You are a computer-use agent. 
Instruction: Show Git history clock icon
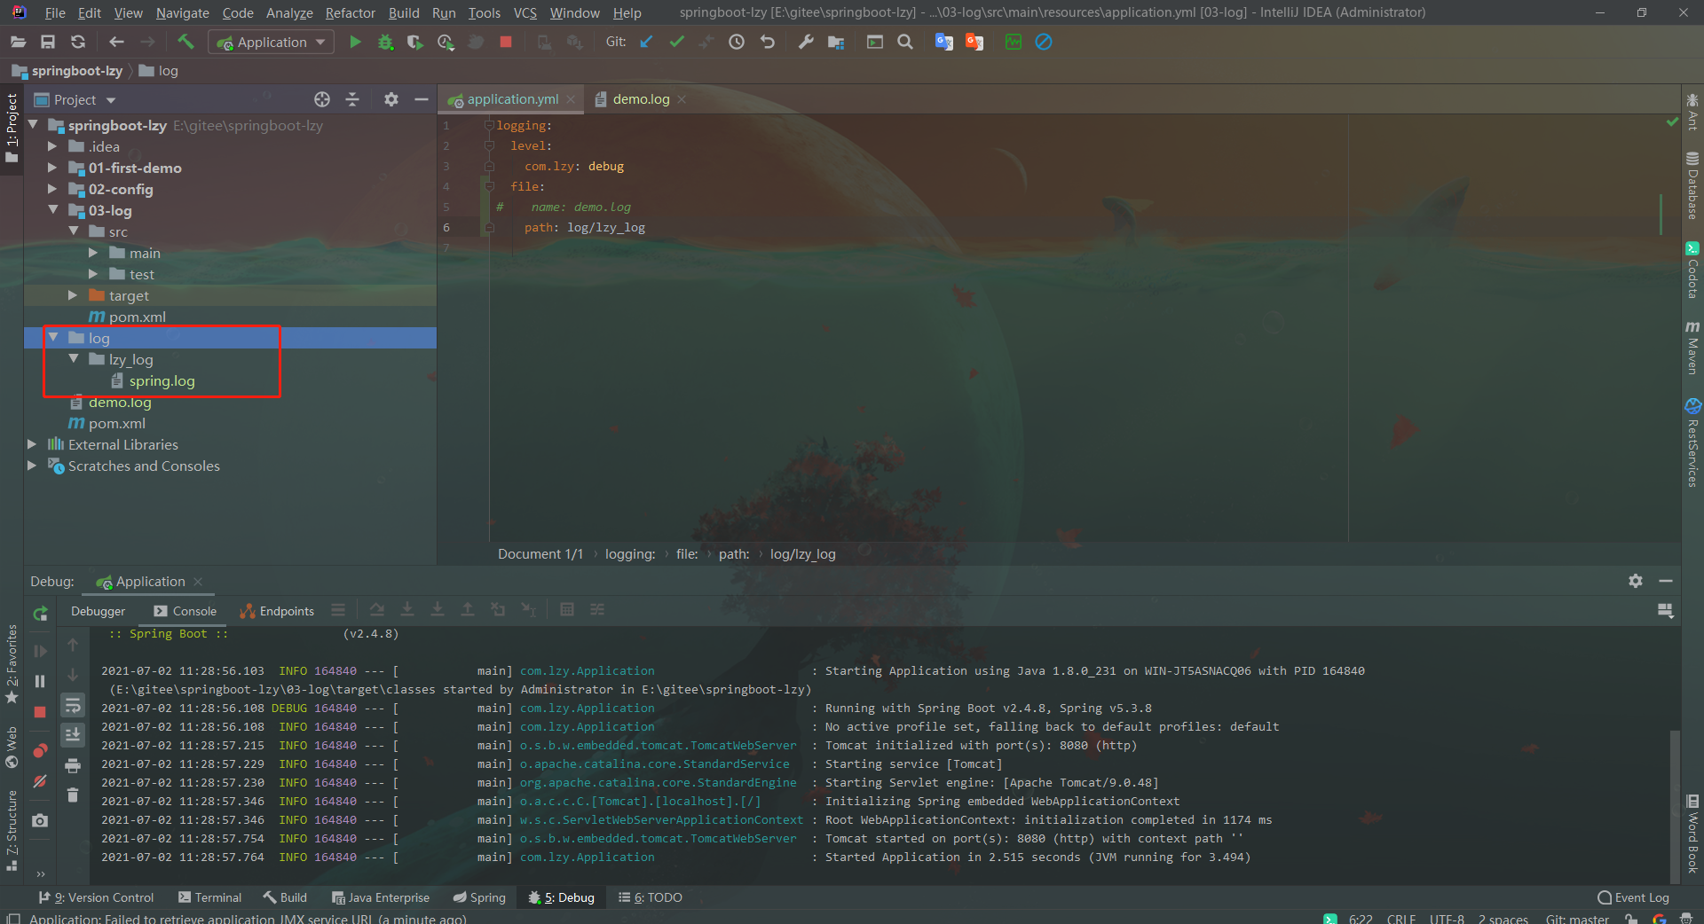tap(737, 42)
